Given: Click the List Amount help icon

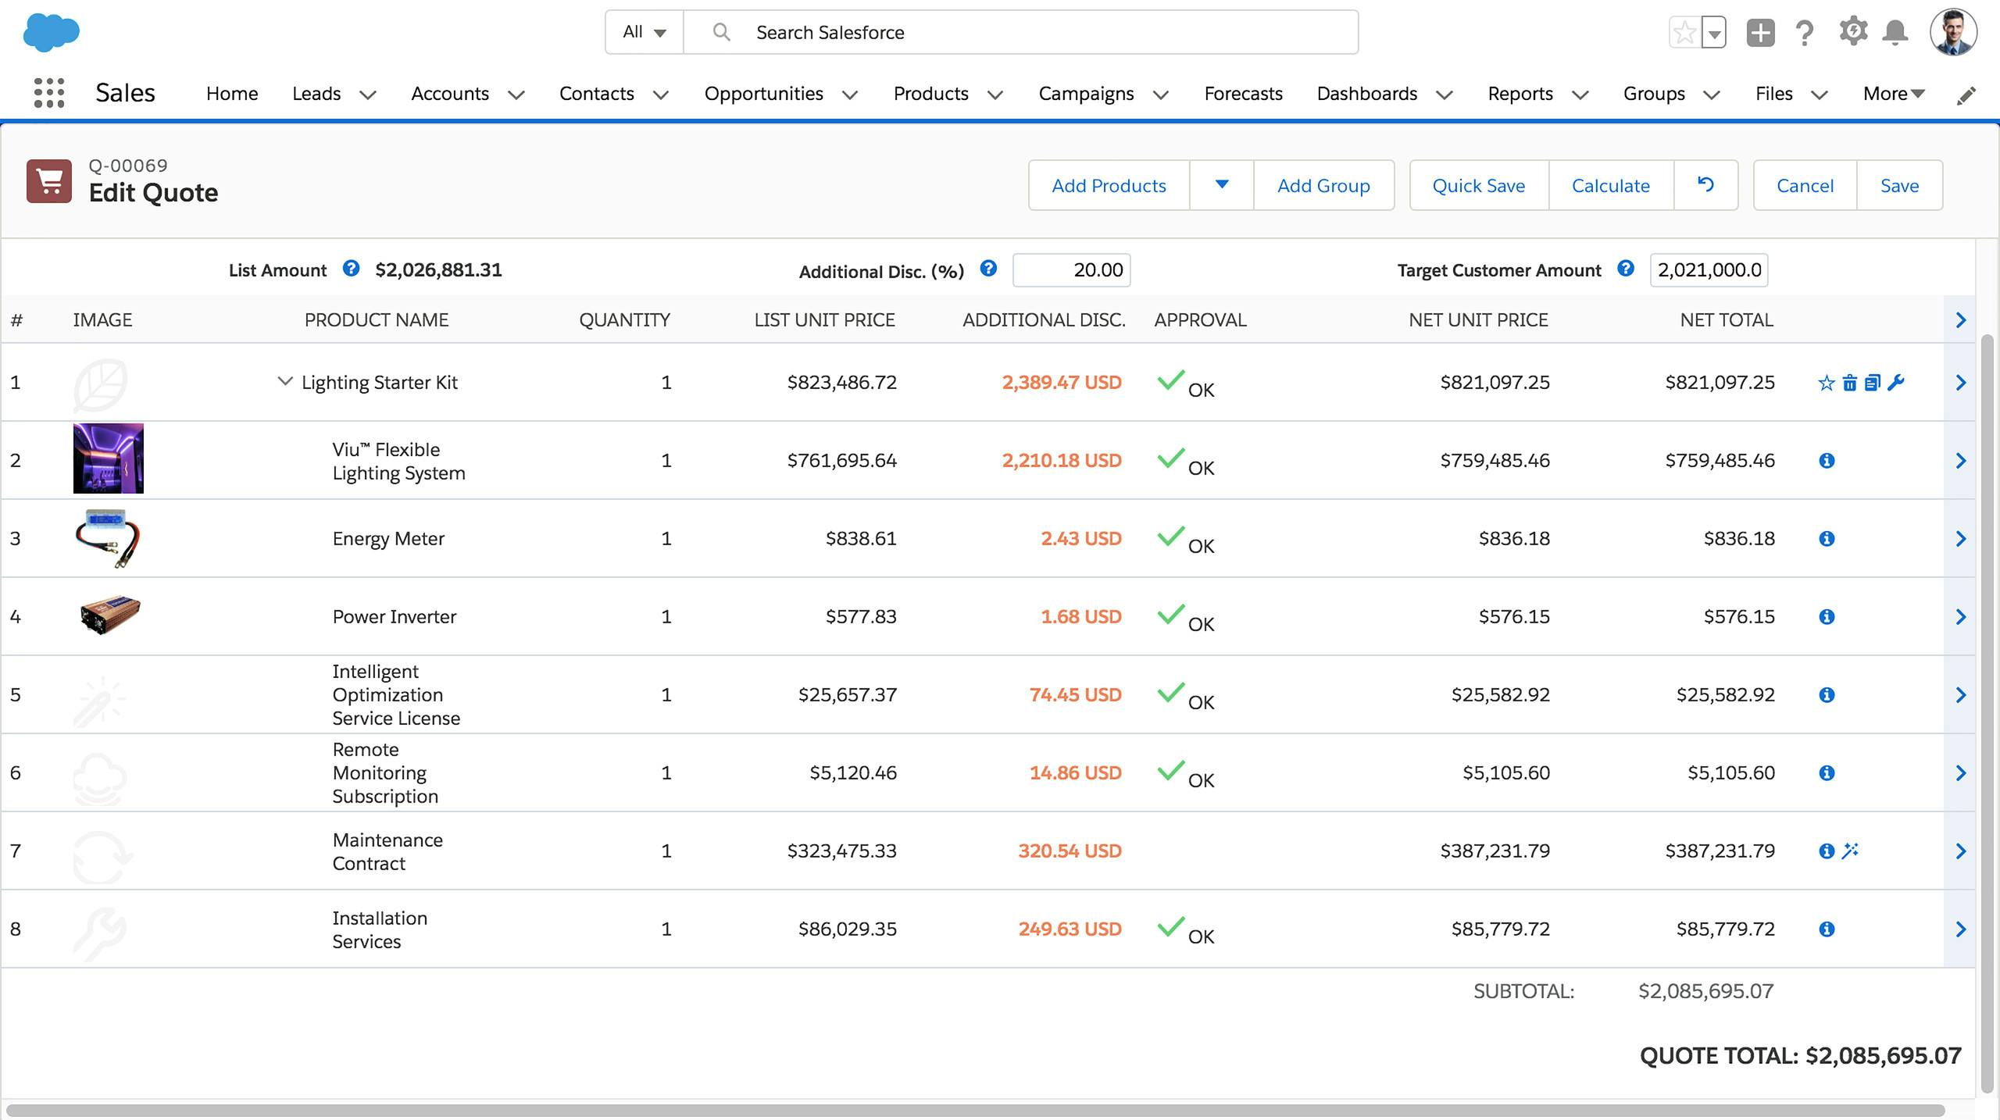Looking at the screenshot, I should [x=351, y=269].
